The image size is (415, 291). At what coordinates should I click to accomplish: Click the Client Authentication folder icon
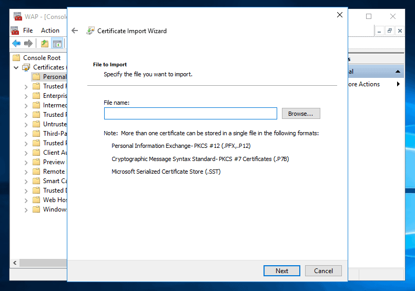click(36, 153)
